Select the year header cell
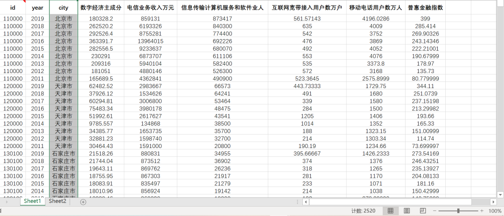Viewport: 504px width, 216px height. point(38,8)
